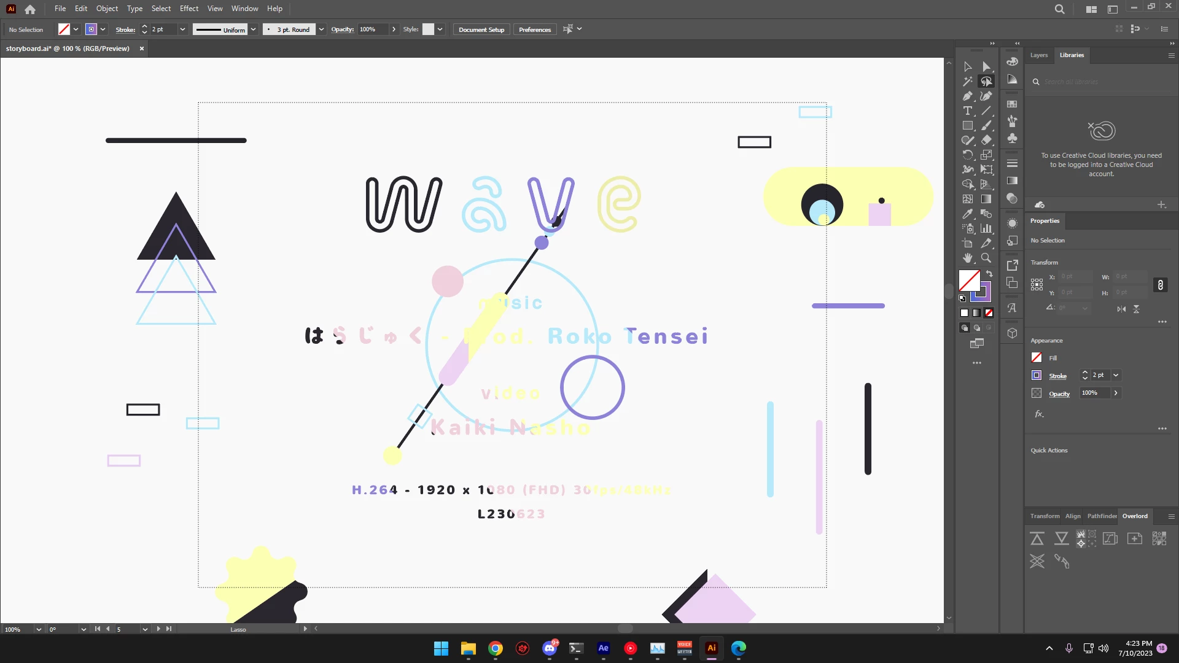
Task: Select the Type tool
Action: (x=968, y=111)
